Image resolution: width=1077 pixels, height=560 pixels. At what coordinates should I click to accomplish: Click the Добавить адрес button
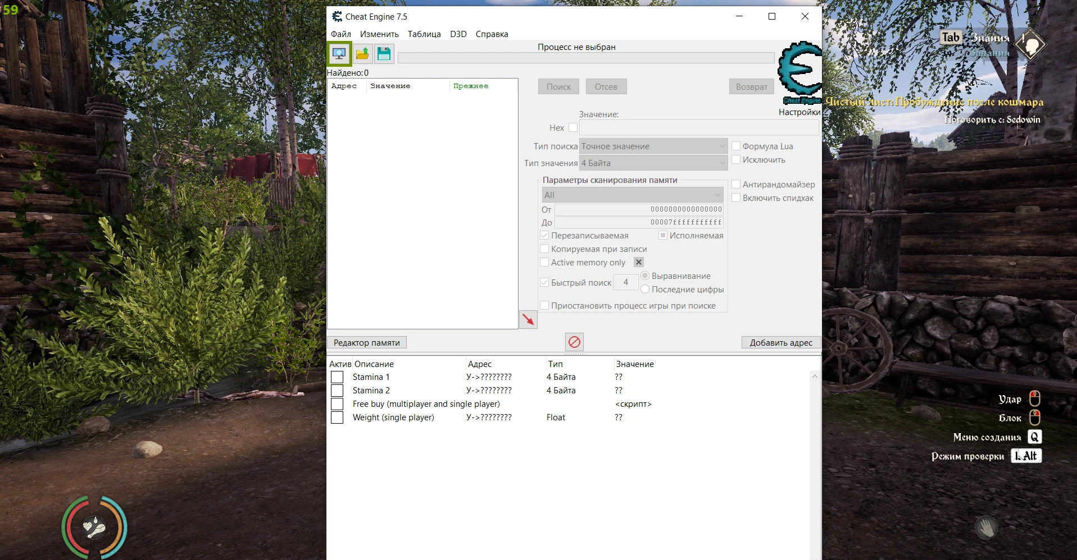[781, 342]
